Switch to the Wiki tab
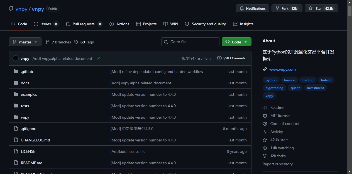Image resolution: width=352 pixels, height=174 pixels. 170,24
